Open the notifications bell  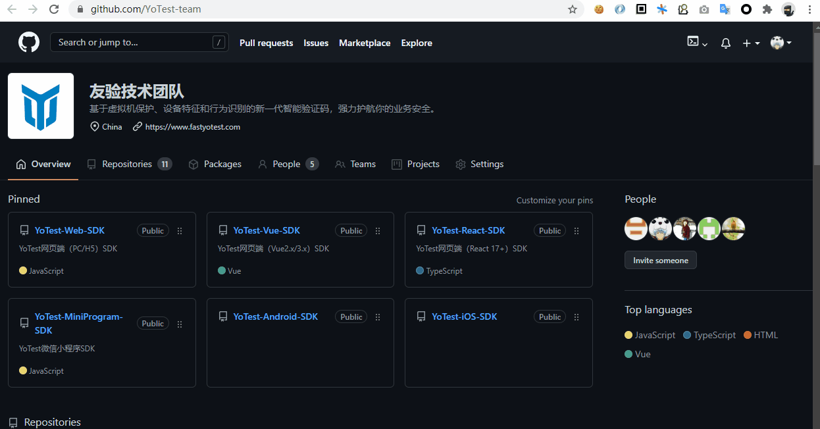tap(726, 43)
